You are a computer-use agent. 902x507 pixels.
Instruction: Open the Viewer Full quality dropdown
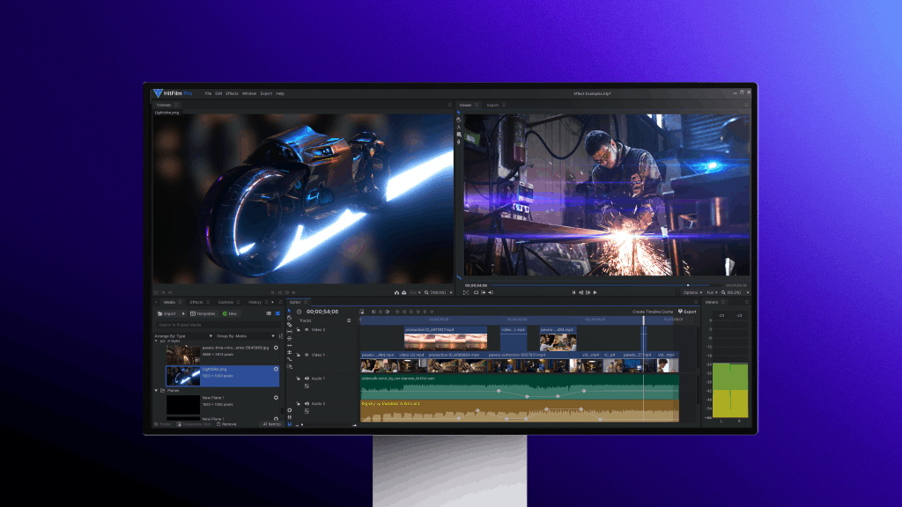tap(712, 292)
